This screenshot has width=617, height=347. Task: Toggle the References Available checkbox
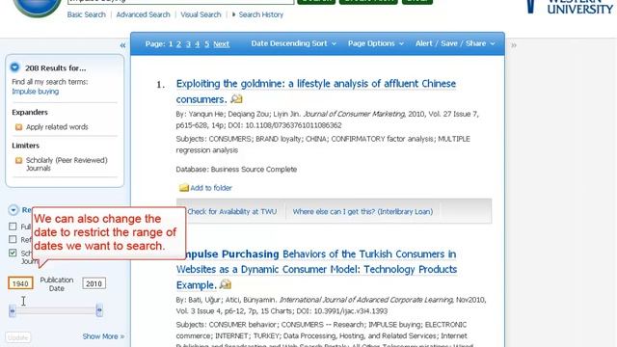point(13,239)
